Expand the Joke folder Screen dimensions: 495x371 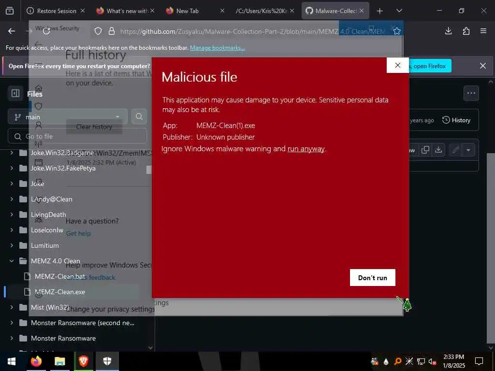coord(12,183)
